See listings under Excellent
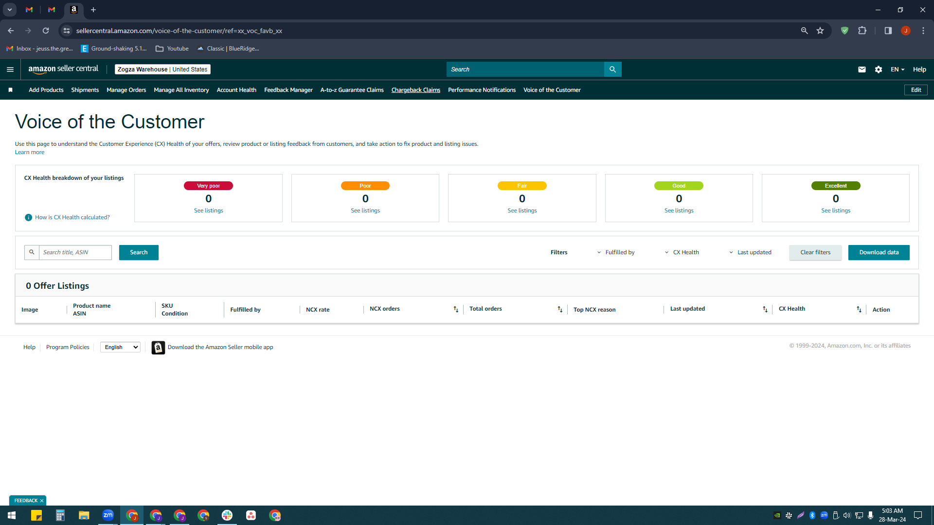Screen dimensions: 934x525 click(836, 210)
